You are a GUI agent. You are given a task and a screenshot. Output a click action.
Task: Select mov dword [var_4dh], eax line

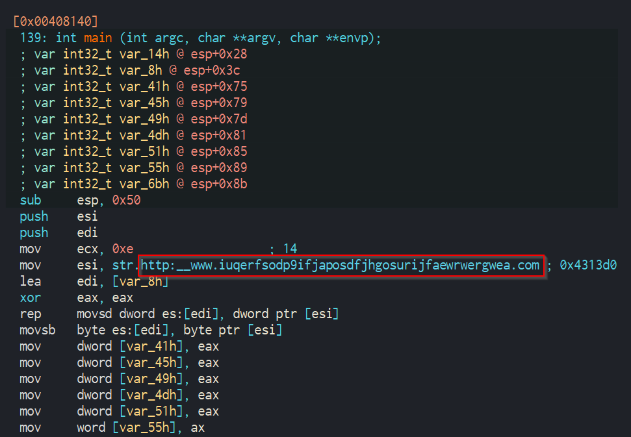[120, 395]
